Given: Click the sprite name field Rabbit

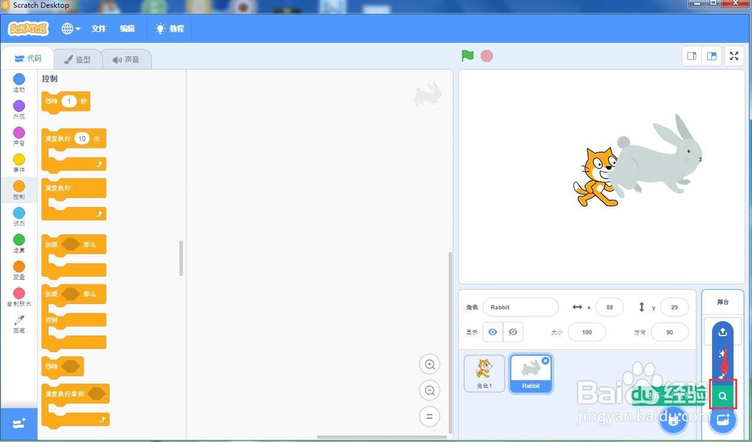Looking at the screenshot, I should coord(520,307).
